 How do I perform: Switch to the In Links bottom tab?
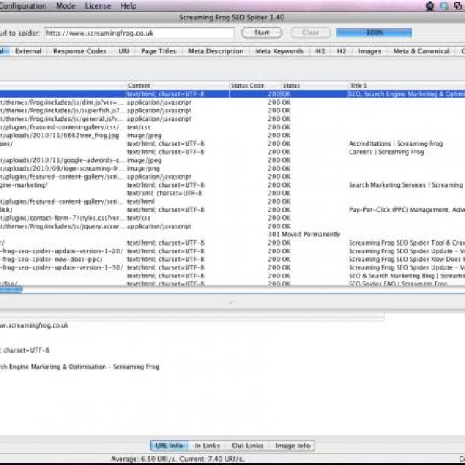pos(207,446)
